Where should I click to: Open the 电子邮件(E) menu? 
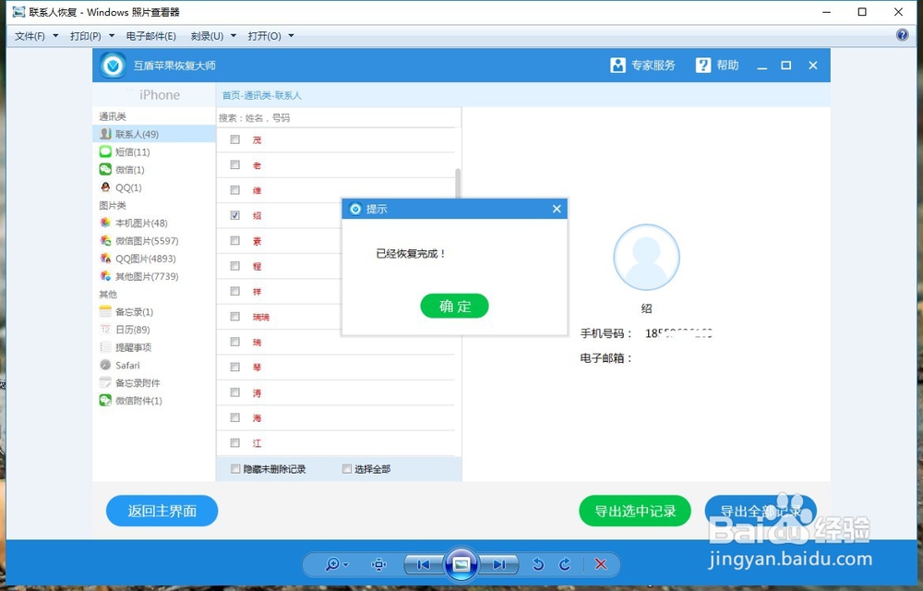(150, 35)
